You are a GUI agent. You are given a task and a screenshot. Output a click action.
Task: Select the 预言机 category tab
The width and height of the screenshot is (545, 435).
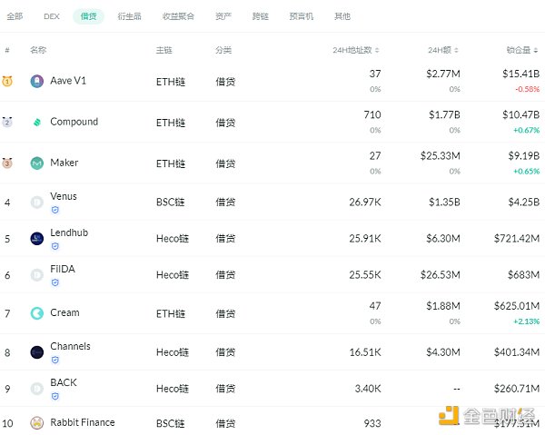pyautogui.click(x=302, y=16)
